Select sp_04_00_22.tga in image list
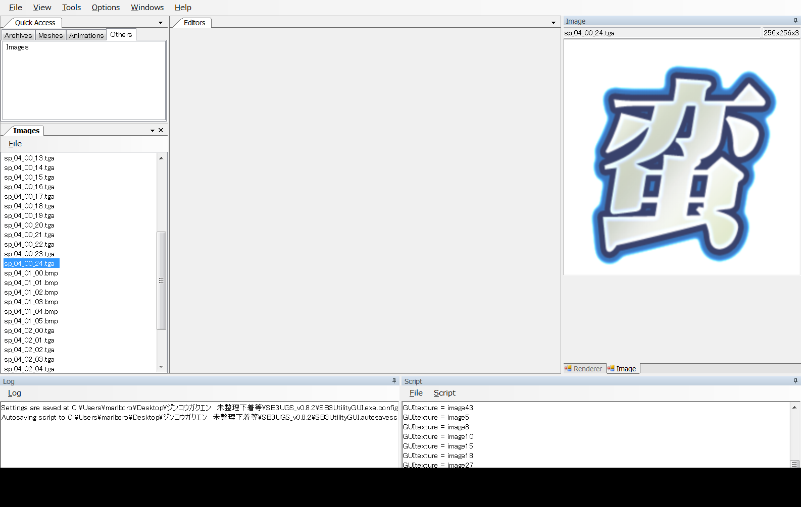Image resolution: width=801 pixels, height=507 pixels. tap(29, 244)
